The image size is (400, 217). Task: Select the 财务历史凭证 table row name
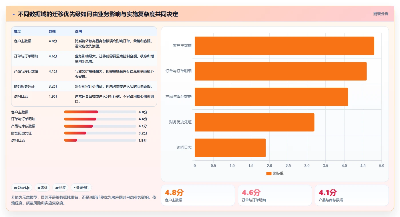[x=24, y=87]
